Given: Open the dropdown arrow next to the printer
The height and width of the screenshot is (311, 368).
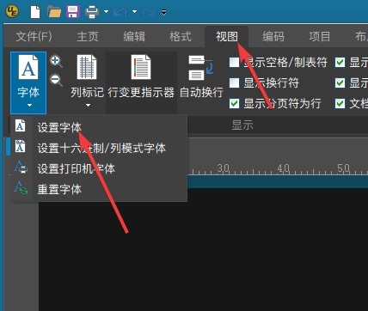Looking at the screenshot, I should (x=106, y=12).
